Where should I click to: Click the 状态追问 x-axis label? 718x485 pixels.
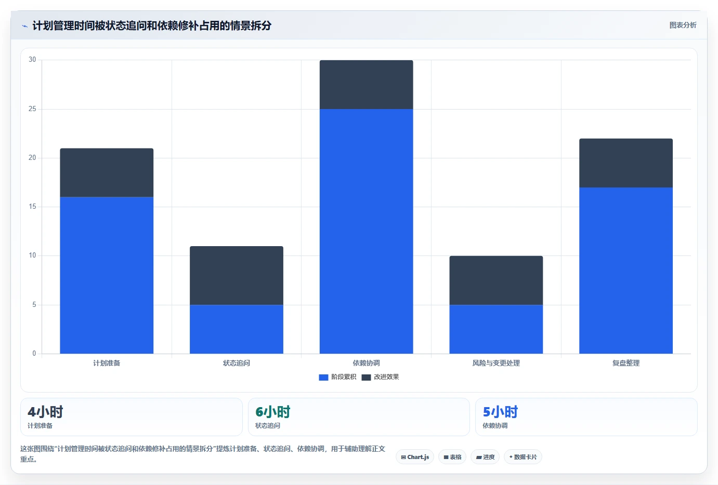(x=237, y=363)
